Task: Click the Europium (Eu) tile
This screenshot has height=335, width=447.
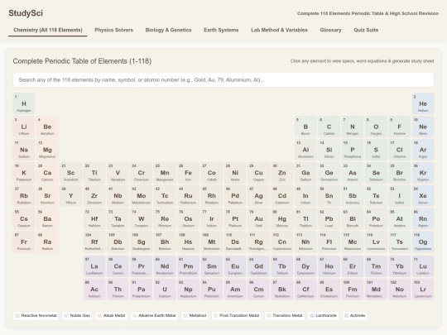Action: [235, 266]
